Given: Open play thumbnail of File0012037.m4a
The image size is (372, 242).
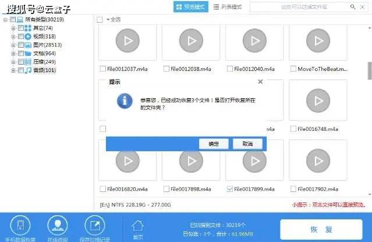Looking at the screenshot, I should (x=127, y=41).
